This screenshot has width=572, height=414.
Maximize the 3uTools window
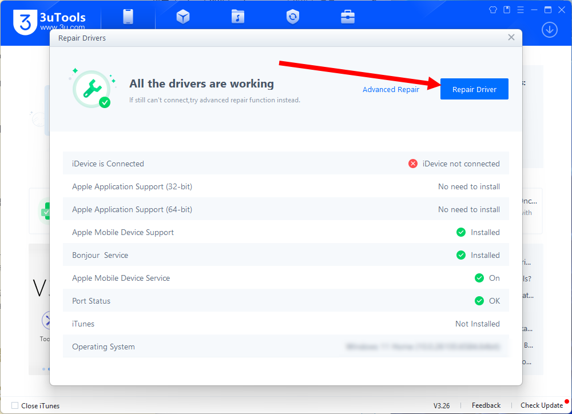(547, 10)
